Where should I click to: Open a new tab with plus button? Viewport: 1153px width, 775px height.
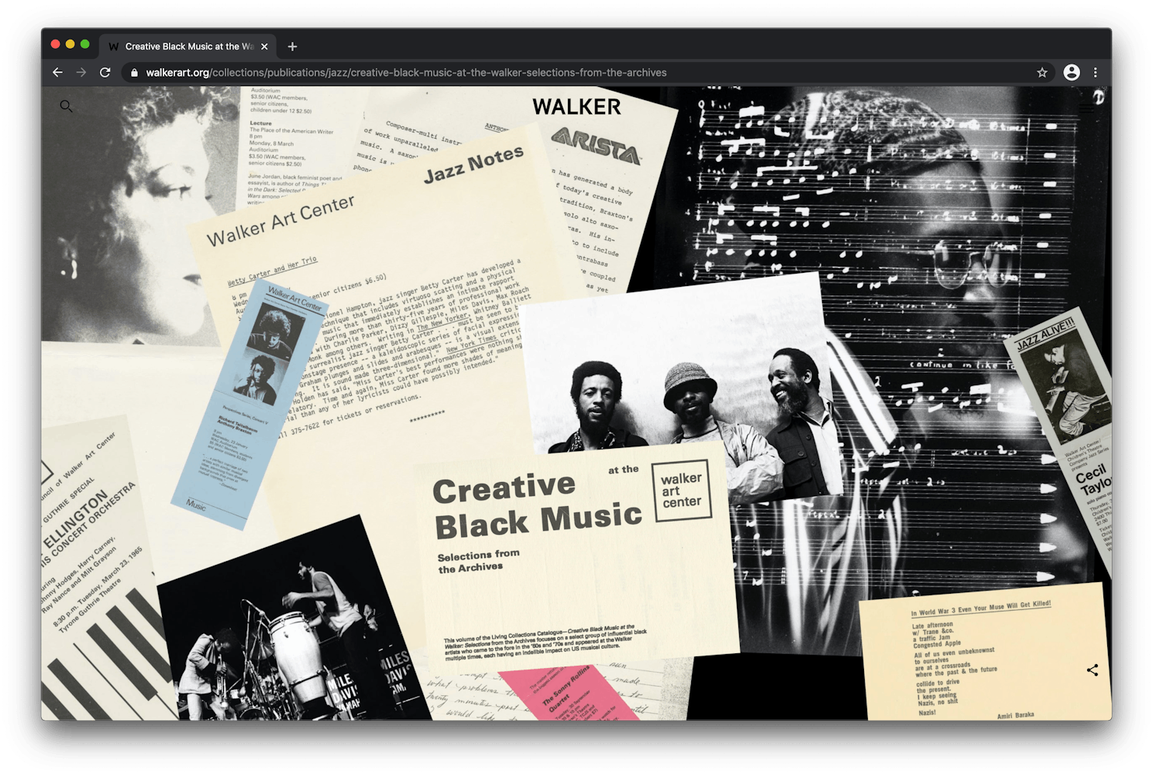coord(292,46)
